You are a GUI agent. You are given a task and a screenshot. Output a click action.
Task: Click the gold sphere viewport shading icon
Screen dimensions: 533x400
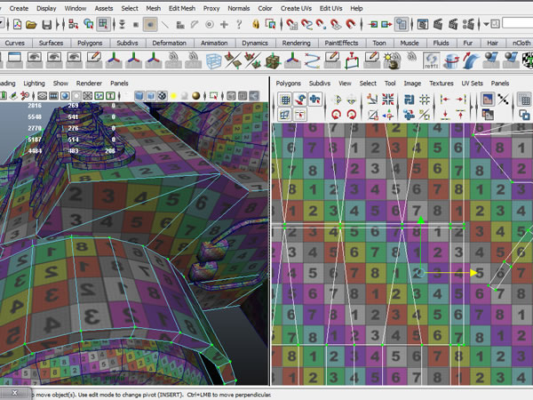(x=195, y=96)
